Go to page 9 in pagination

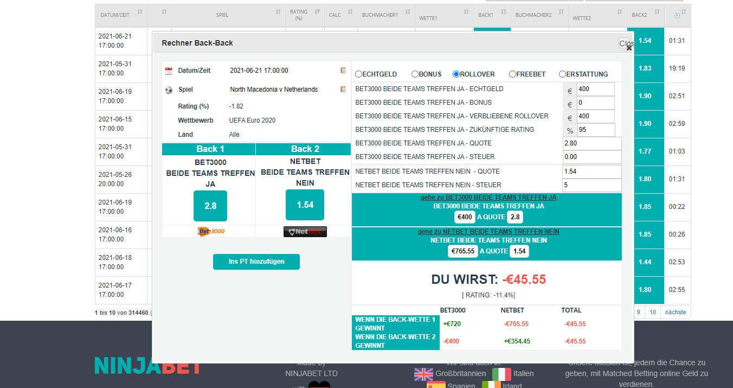coord(639,312)
